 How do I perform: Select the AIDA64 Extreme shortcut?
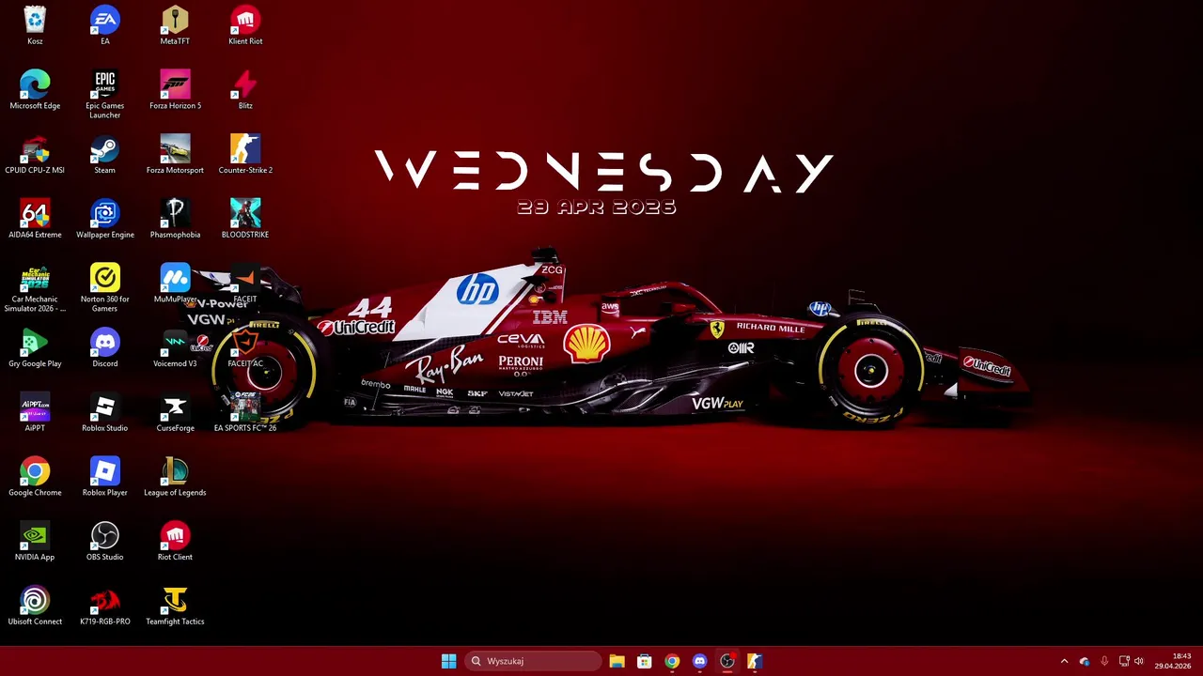click(x=35, y=219)
